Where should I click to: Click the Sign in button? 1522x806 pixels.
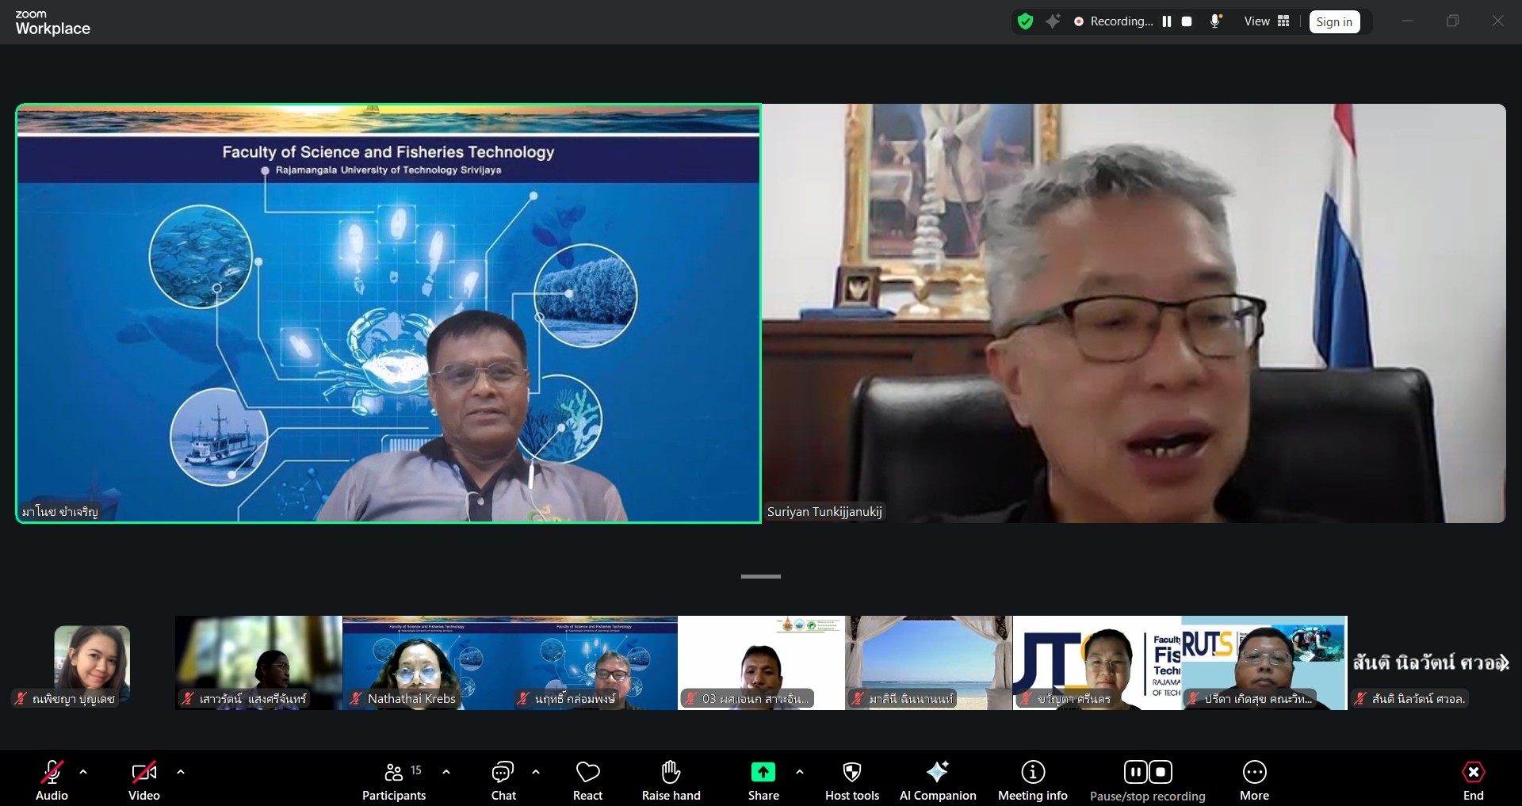tap(1334, 21)
